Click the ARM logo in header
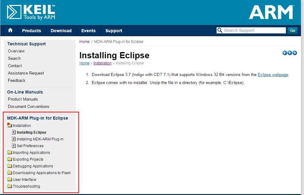Image resolution: width=304 pixels, height=195 pixels. pyautogui.click(x=271, y=12)
